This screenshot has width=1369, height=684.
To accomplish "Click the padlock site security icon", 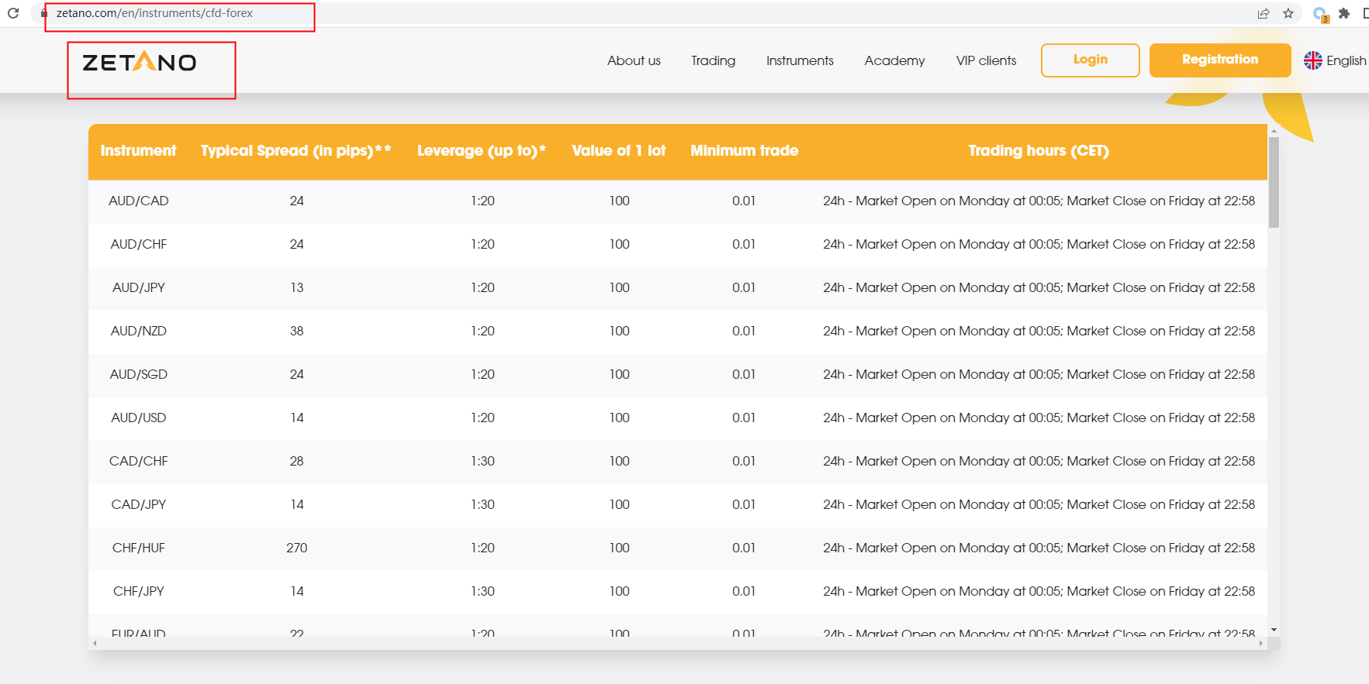I will 44,13.
